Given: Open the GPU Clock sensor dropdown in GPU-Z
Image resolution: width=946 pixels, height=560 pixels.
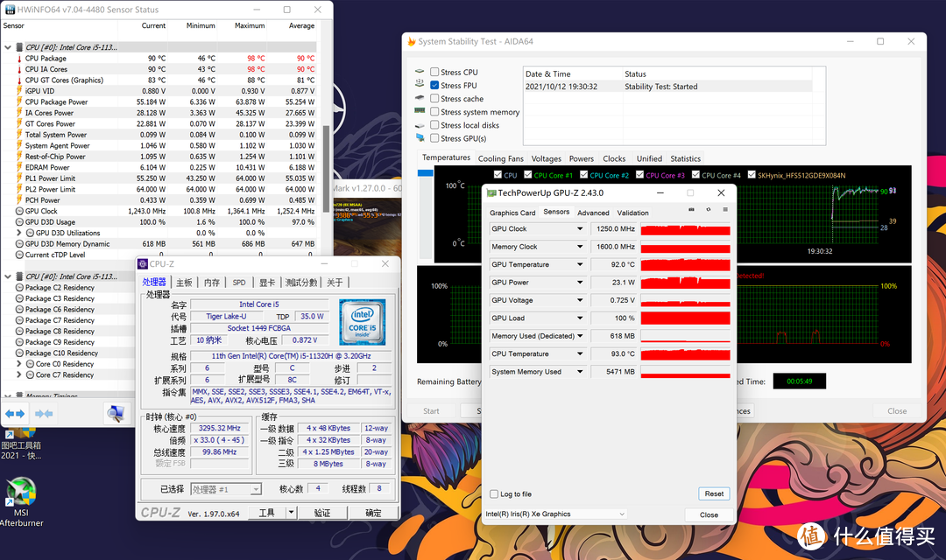Looking at the screenshot, I should pyautogui.click(x=580, y=229).
